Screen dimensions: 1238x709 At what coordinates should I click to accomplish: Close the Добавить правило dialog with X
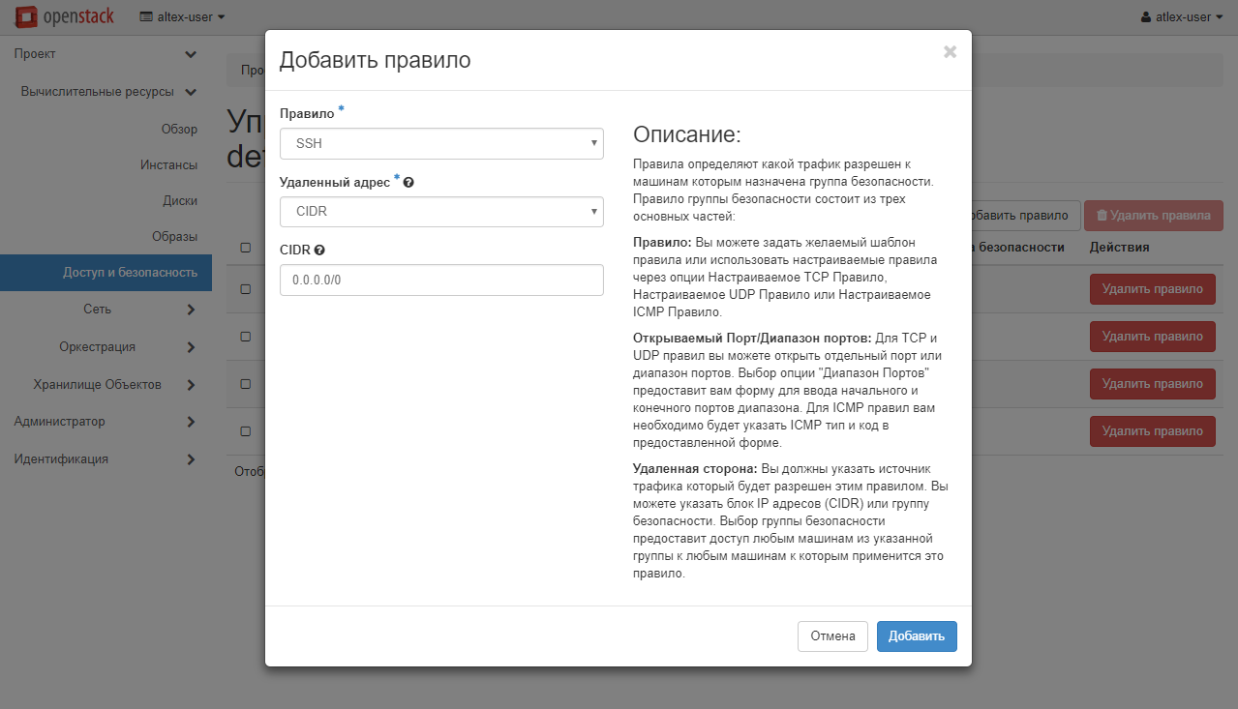[x=950, y=52]
